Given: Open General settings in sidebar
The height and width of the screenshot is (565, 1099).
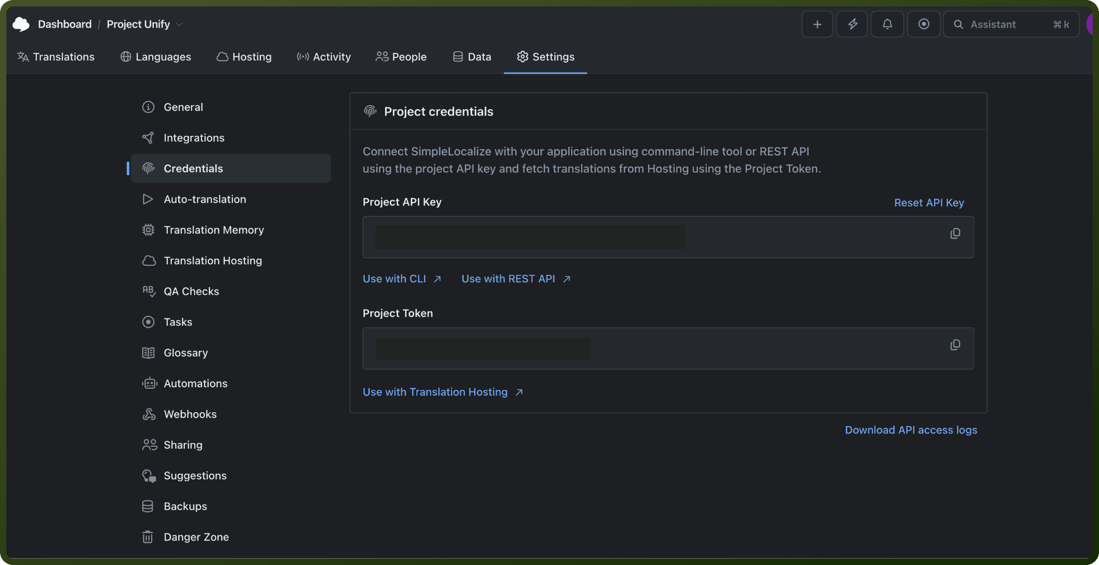Looking at the screenshot, I should [231, 107].
